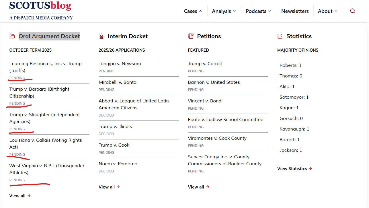Collapse the Cases menu chevron
The image size is (369, 208).
pyautogui.click(x=200, y=11)
